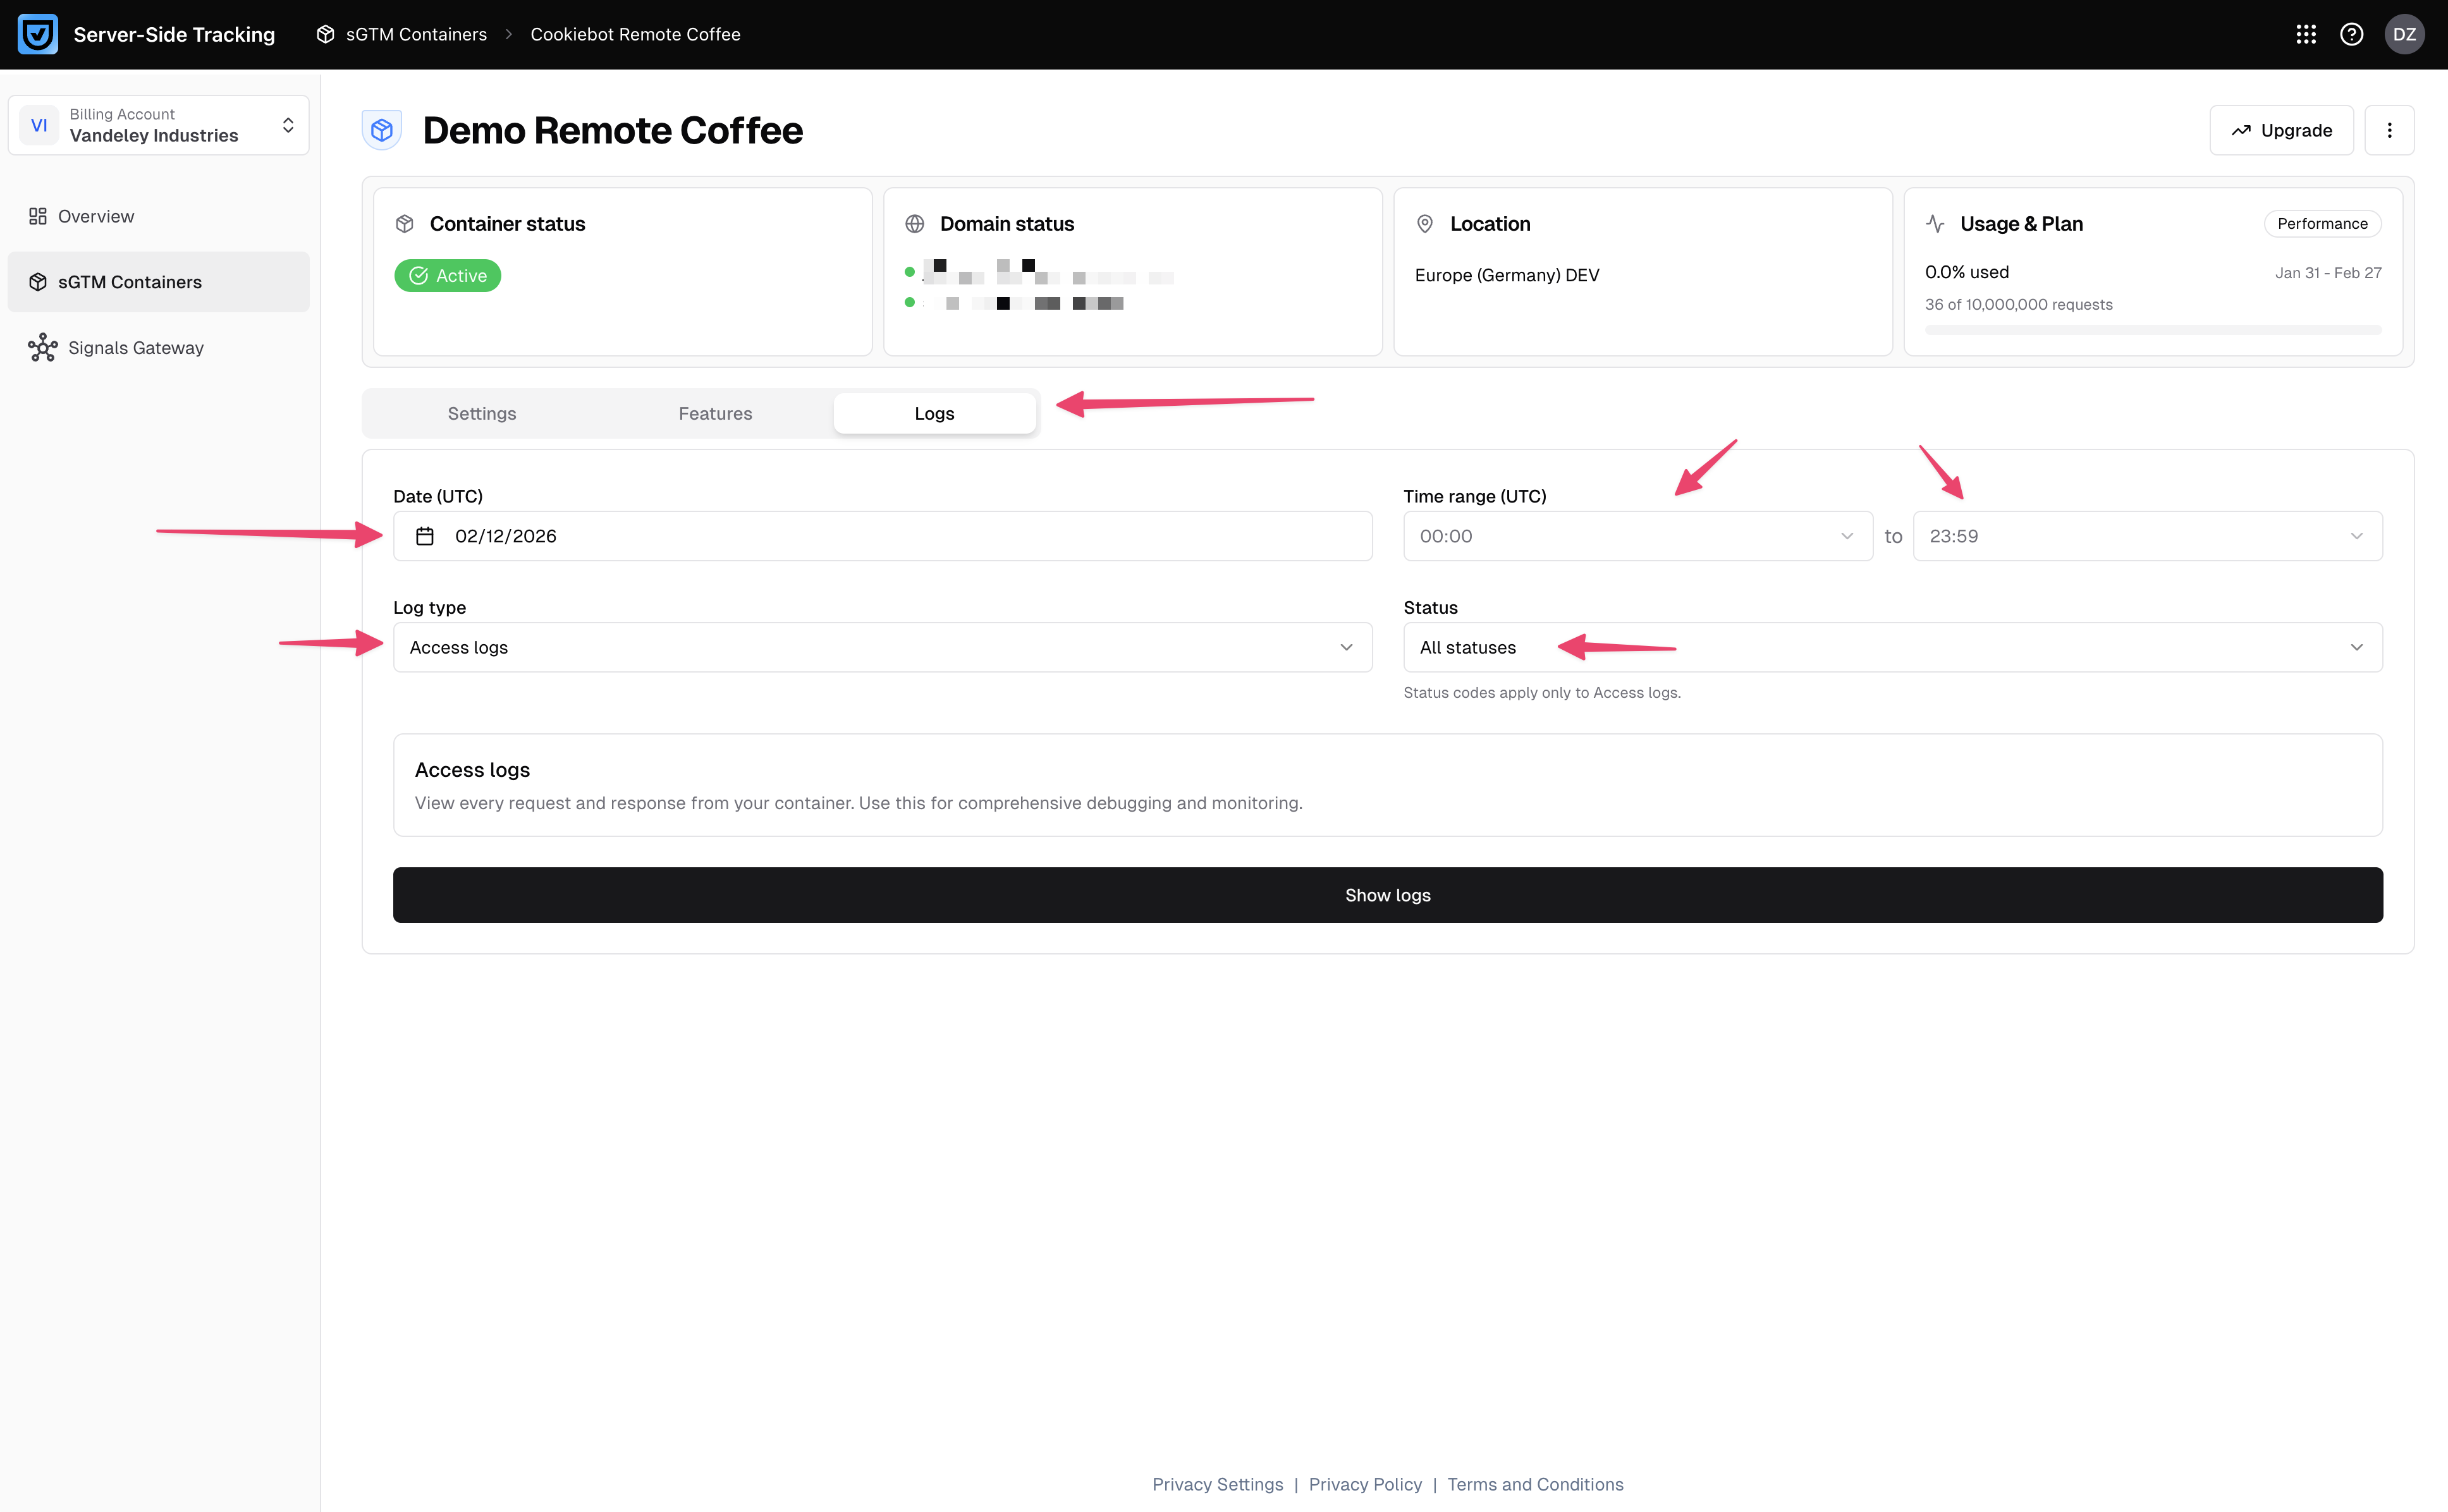Switch to the Settings tab
This screenshot has height=1512, width=2448.
coord(481,413)
